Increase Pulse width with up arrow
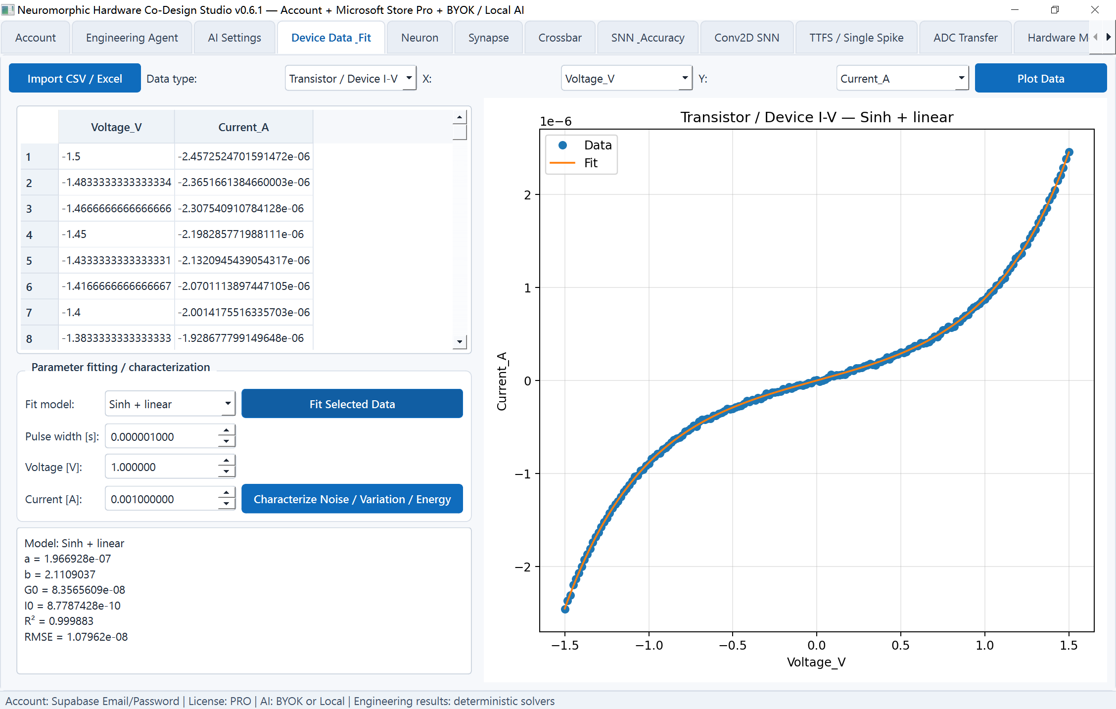Image resolution: width=1116 pixels, height=709 pixels. (x=226, y=430)
